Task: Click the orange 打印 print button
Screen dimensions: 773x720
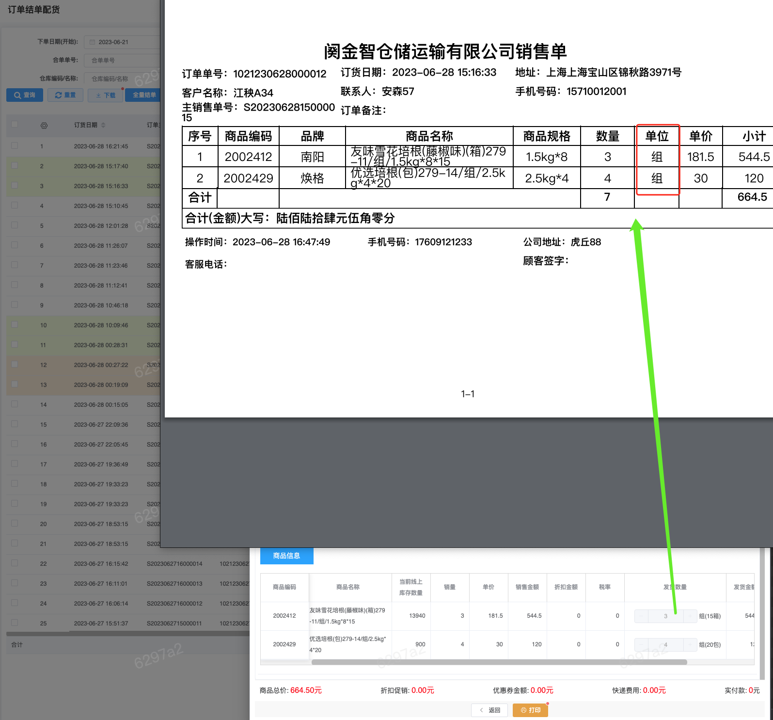Action: tap(530, 710)
